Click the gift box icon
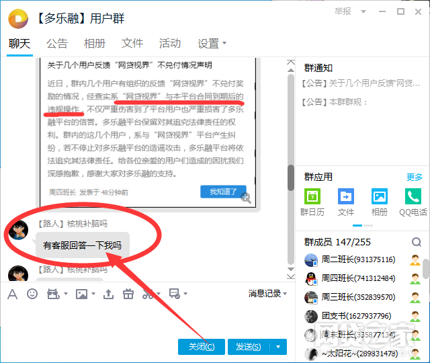430x363 pixels. coord(128,294)
